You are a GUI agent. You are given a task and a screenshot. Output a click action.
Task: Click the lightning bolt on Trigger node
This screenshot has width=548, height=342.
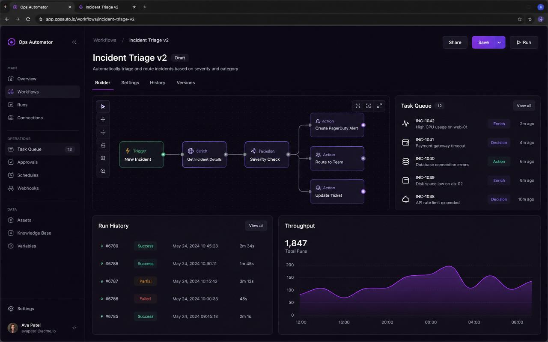tap(128, 151)
